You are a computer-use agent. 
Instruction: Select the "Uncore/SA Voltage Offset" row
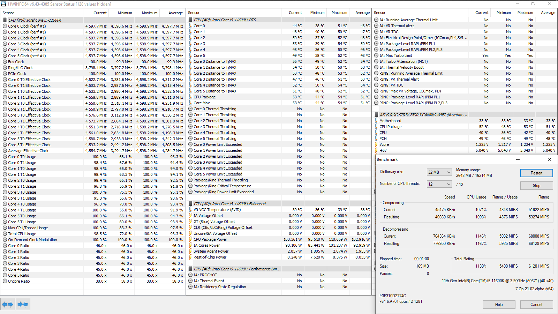(279, 233)
